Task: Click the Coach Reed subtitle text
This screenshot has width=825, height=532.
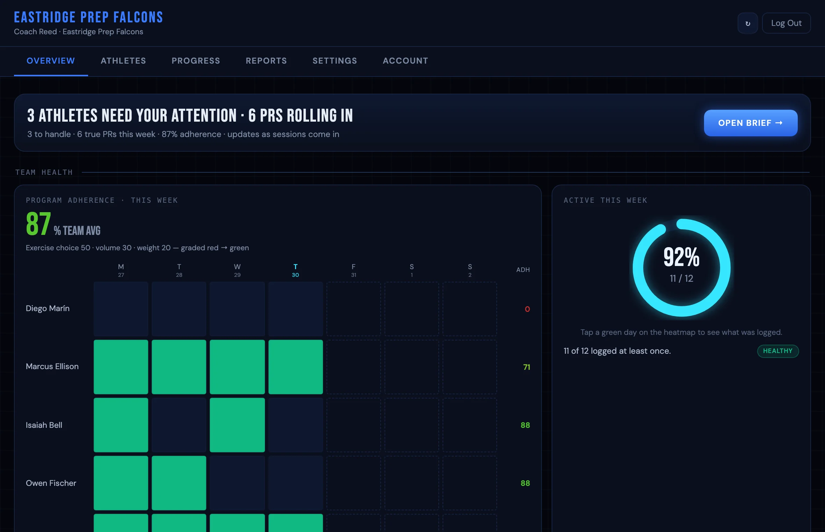Action: [79, 31]
